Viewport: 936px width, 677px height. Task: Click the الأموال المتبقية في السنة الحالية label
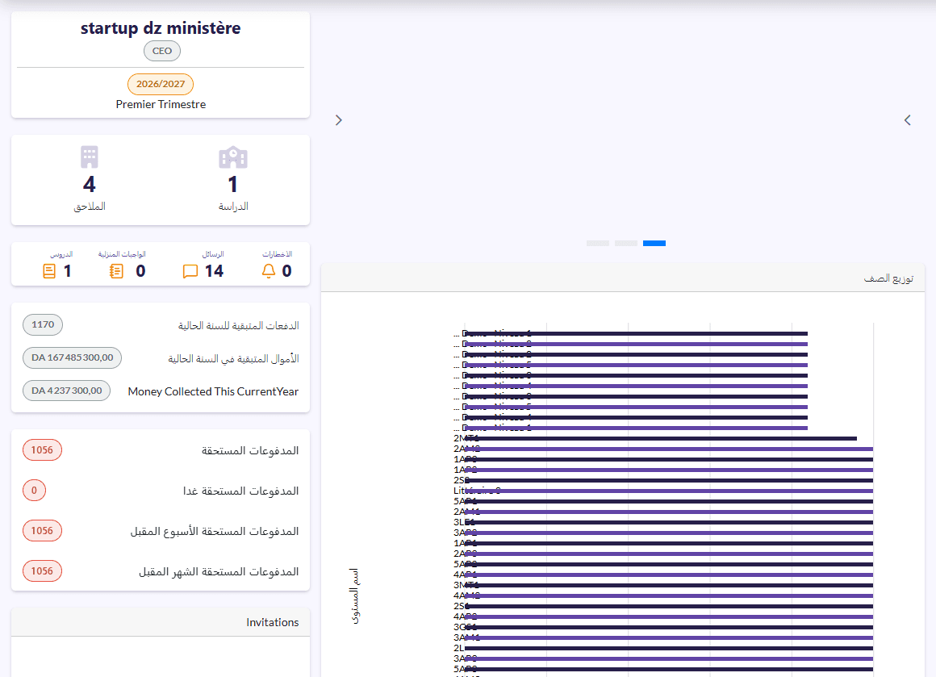(233, 359)
